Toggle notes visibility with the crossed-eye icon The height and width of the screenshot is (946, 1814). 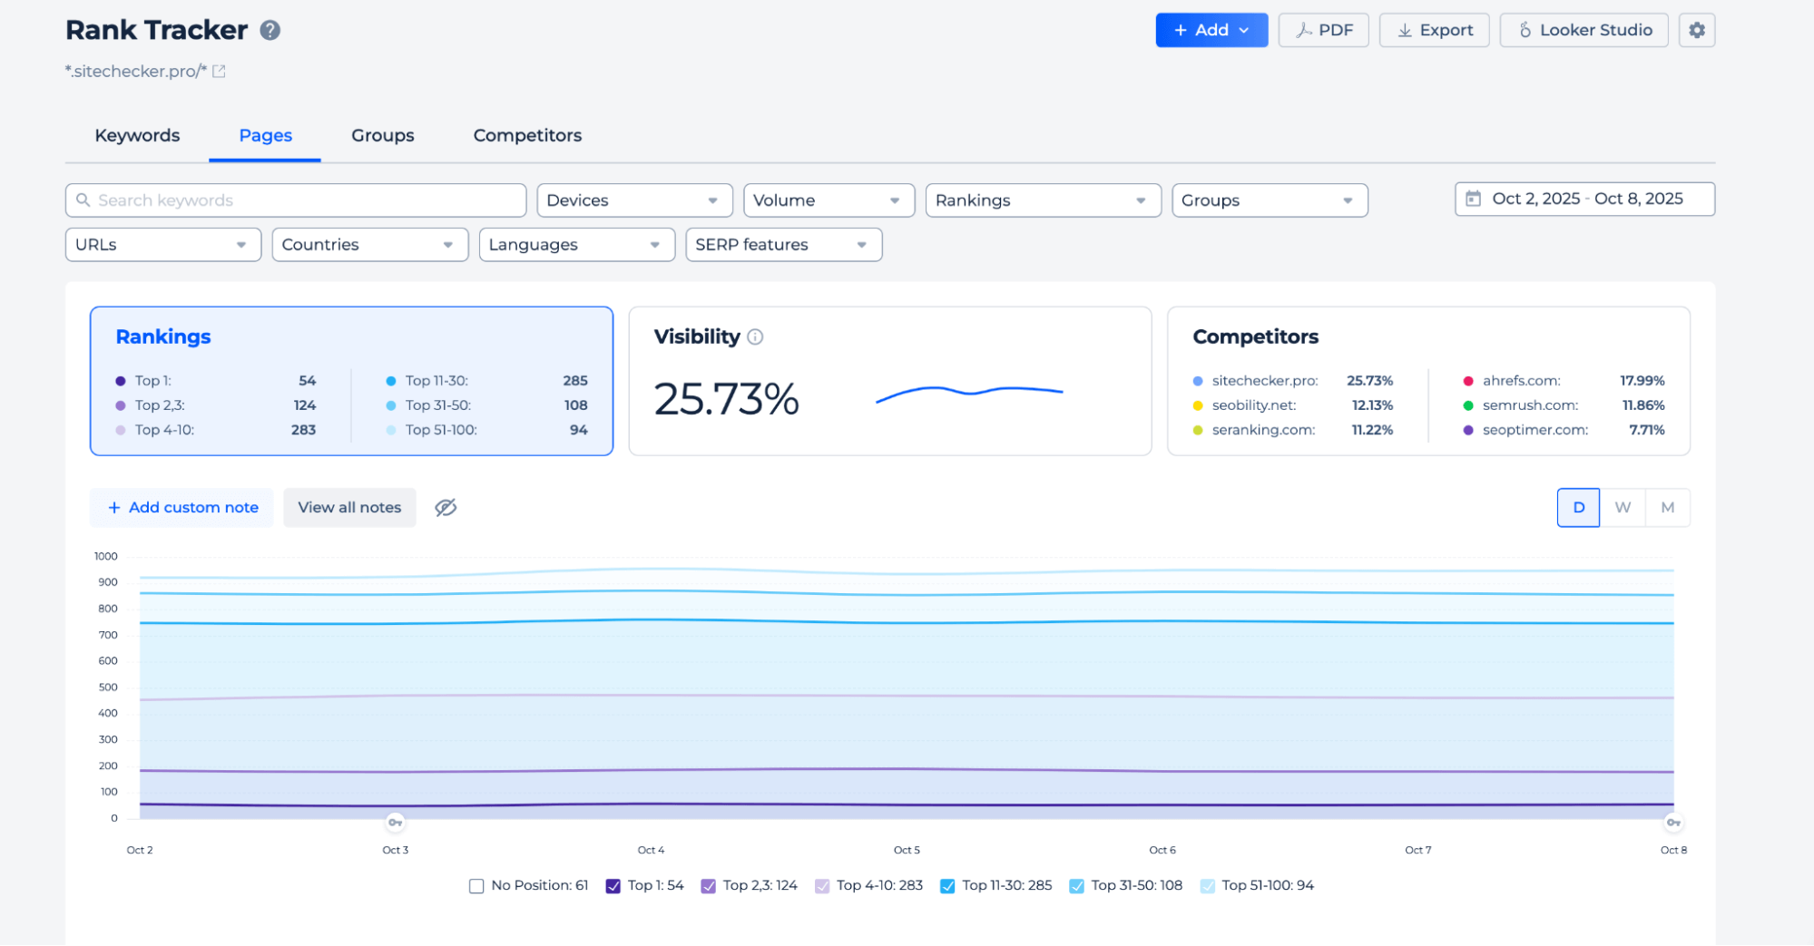(446, 508)
